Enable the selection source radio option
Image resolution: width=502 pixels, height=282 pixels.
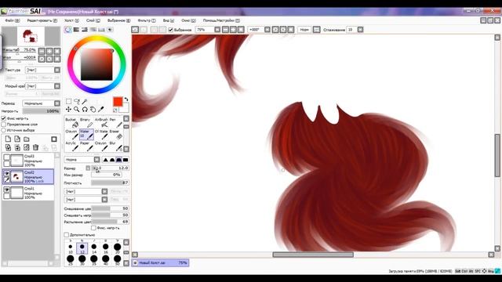click(x=3, y=130)
